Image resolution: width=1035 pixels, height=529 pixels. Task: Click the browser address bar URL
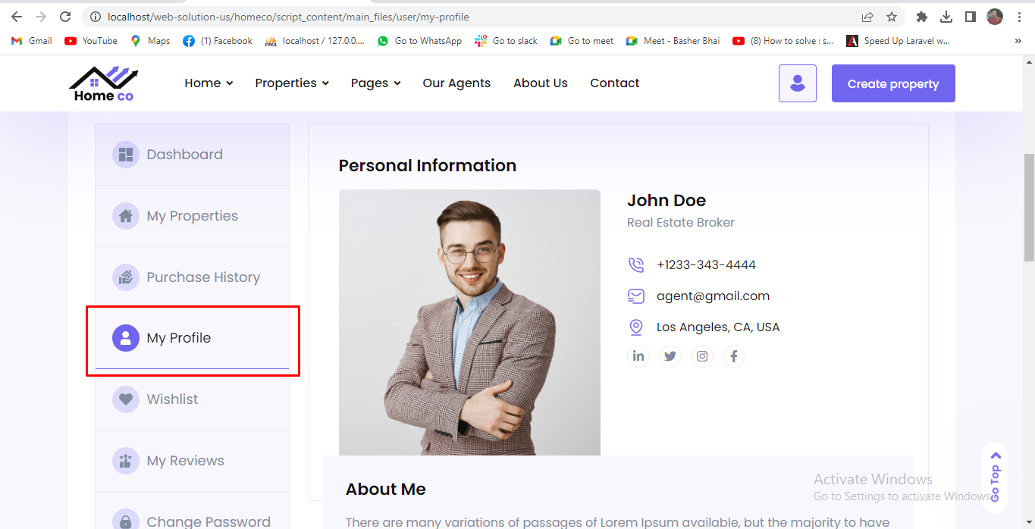[288, 17]
